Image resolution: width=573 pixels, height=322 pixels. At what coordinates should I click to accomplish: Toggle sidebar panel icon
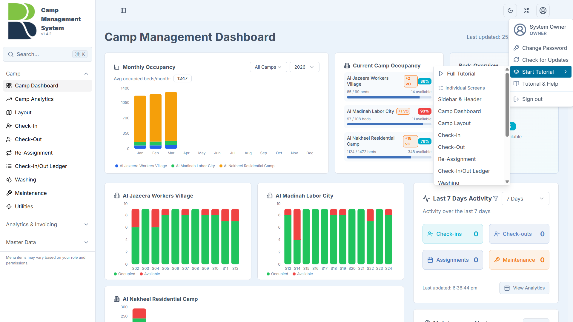tap(123, 11)
